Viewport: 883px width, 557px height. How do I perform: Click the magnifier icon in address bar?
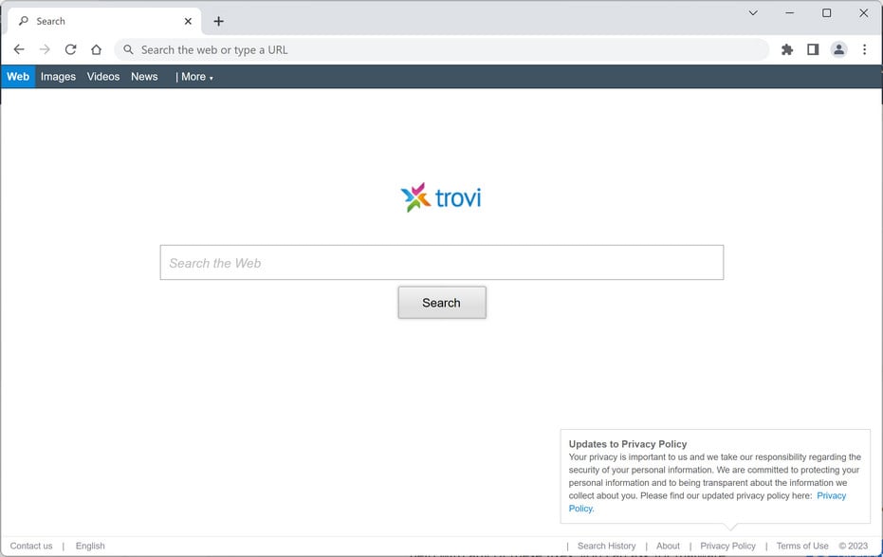coord(128,49)
